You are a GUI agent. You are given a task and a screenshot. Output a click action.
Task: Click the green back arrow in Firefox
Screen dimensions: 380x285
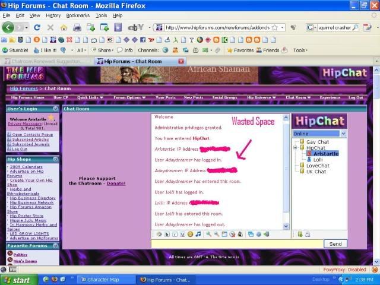coord(9,27)
